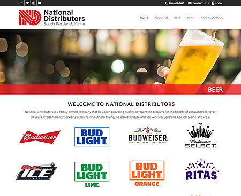The width and height of the screenshot is (241, 196).
Task: Open the Beer menu item
Action: point(178,18)
